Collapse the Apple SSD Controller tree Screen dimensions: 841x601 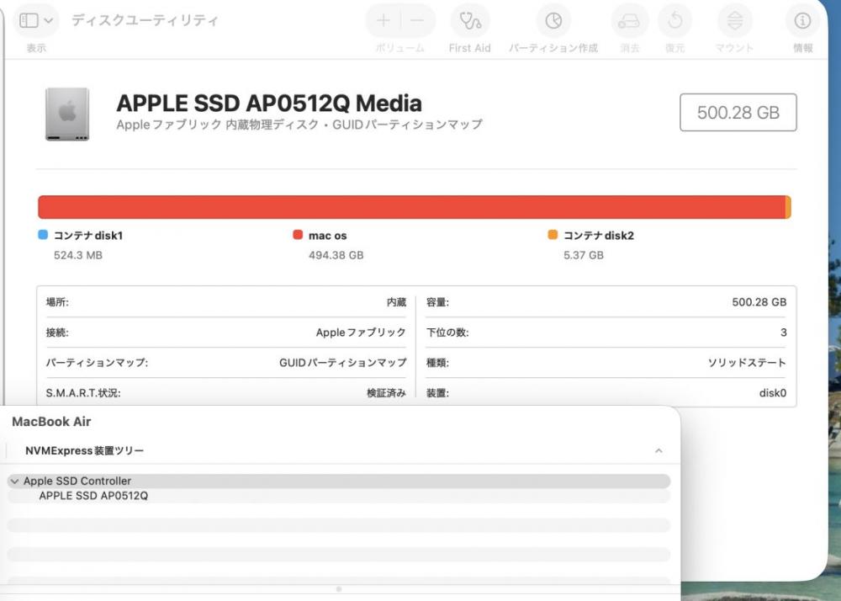(x=13, y=481)
